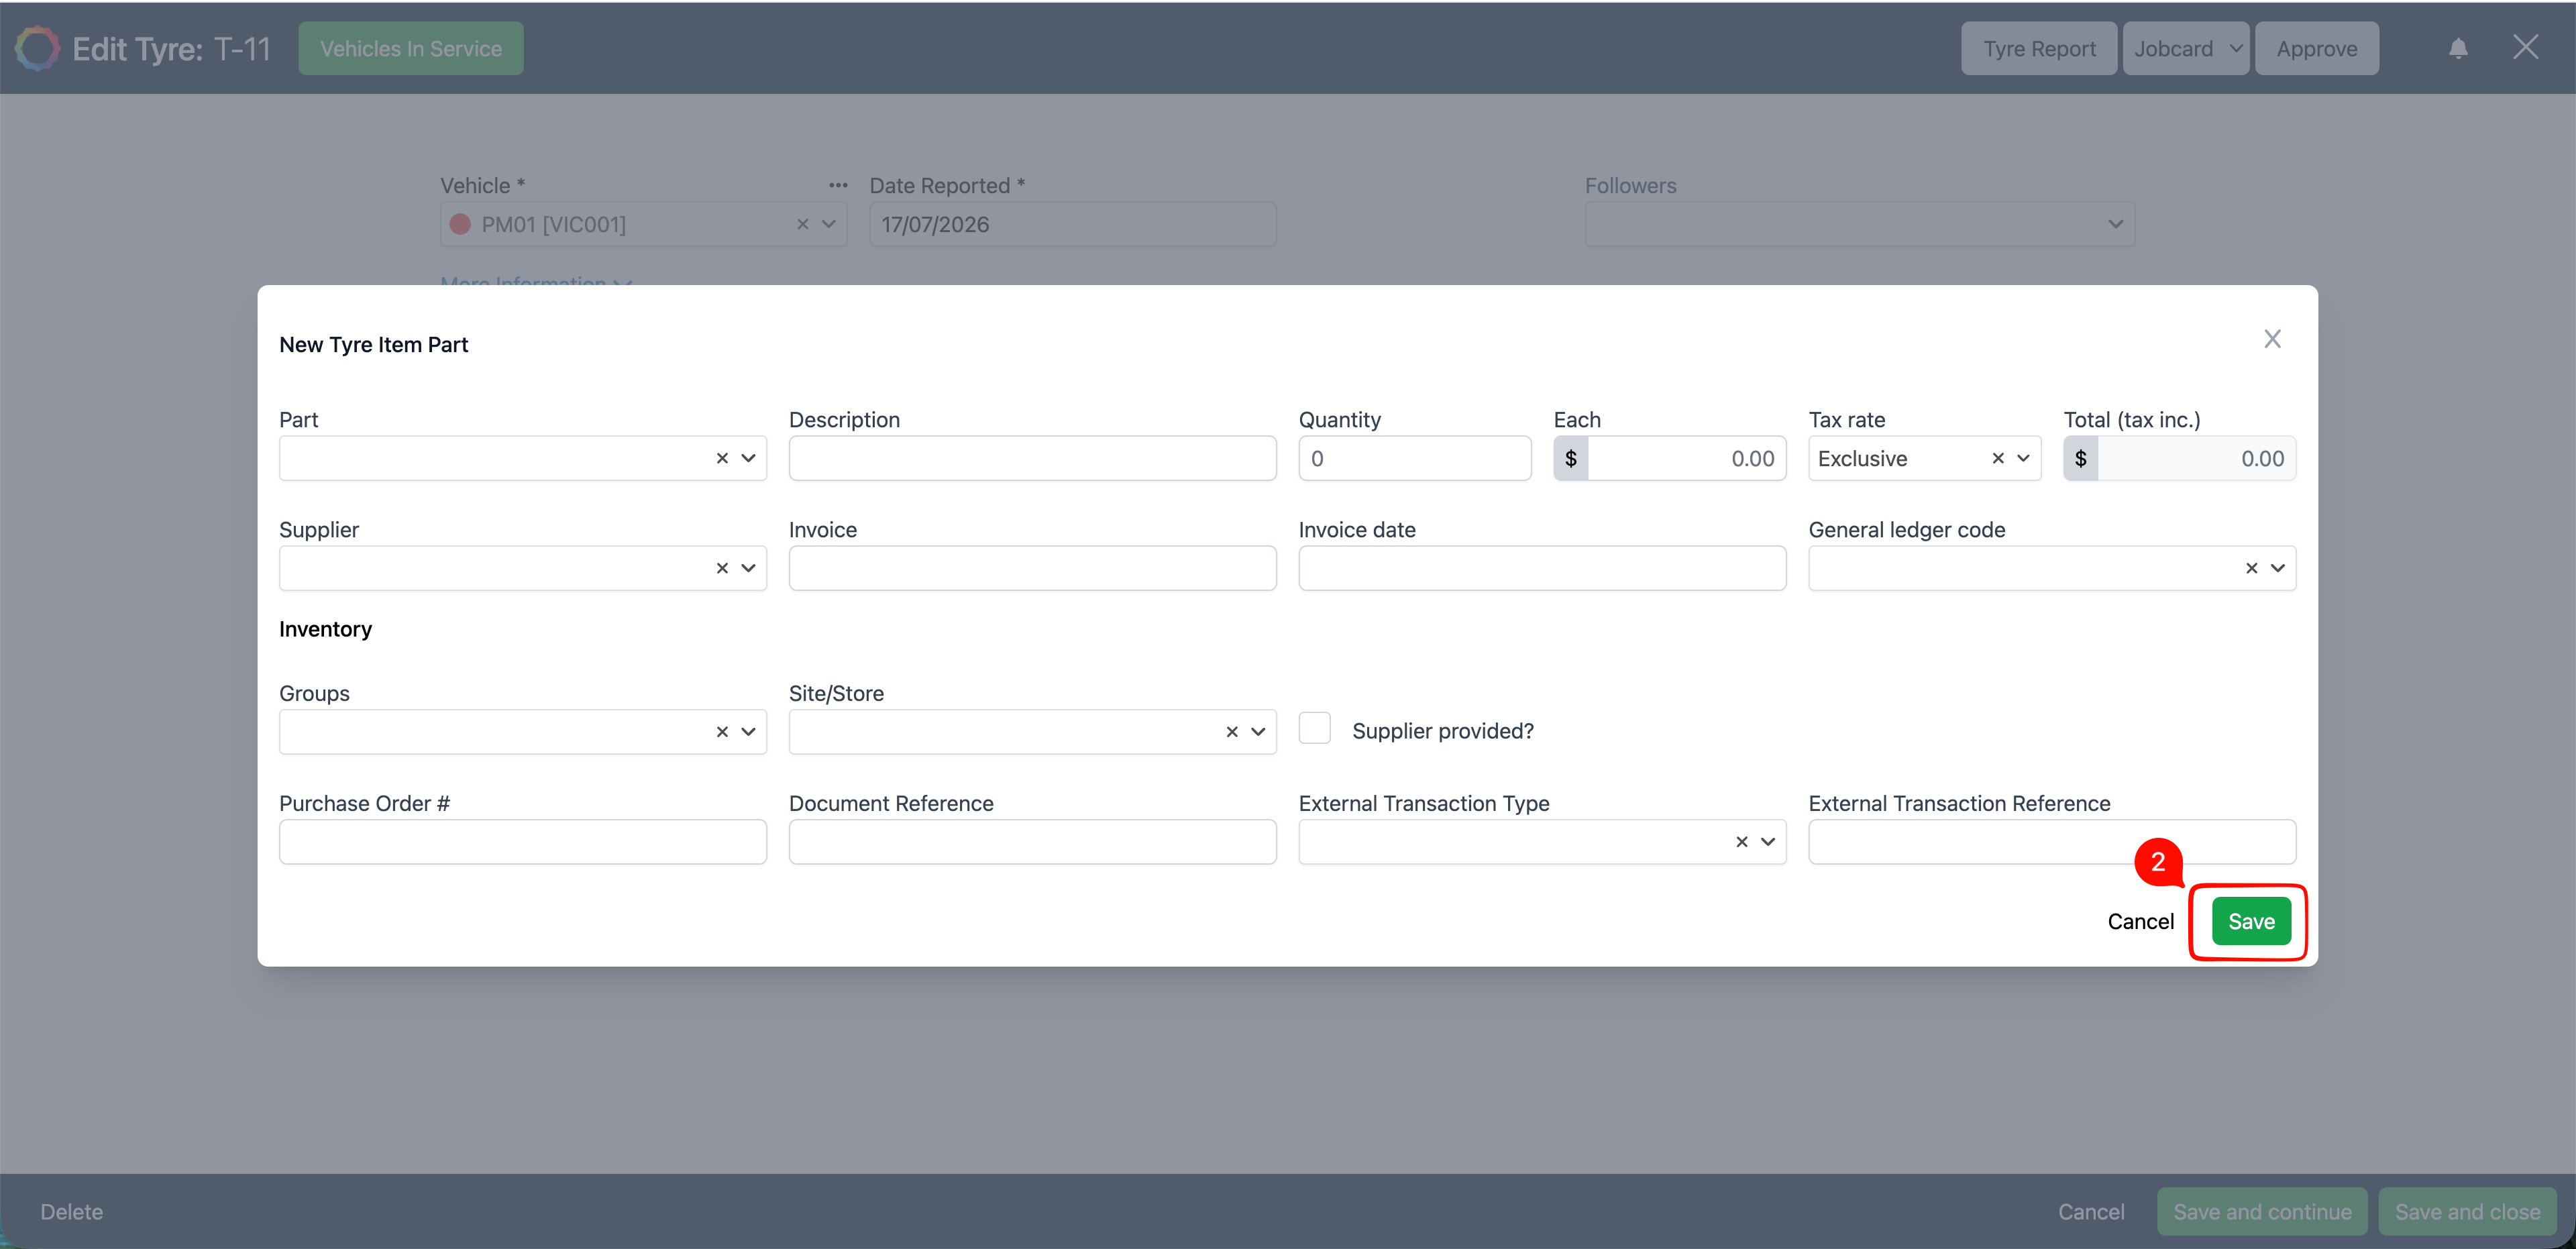Image resolution: width=2576 pixels, height=1249 pixels.
Task: Clear the External Transaction Type selection
Action: point(1742,842)
